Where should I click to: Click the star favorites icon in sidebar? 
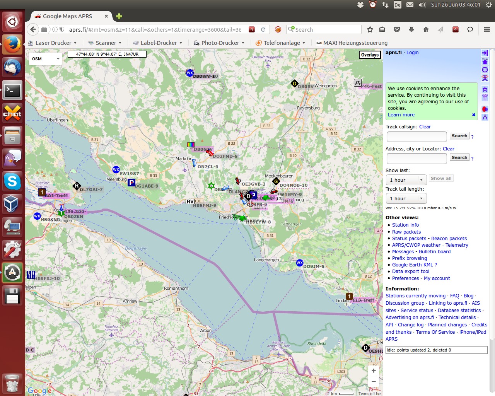click(x=485, y=89)
